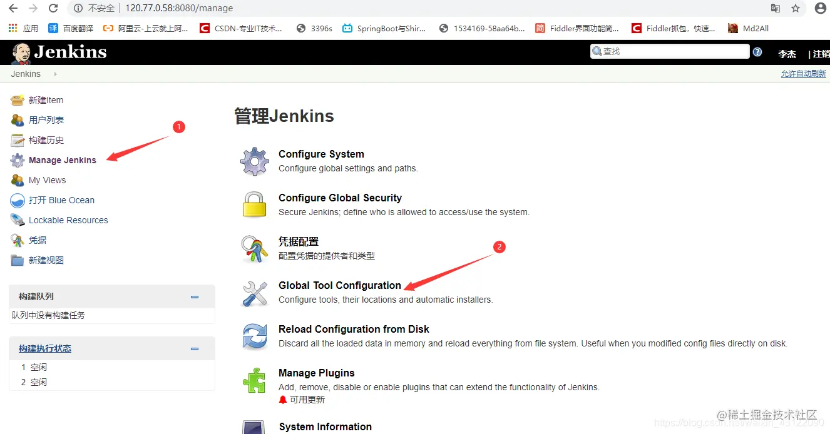Viewport: 830px width, 434px height.
Task: Open the Fiddler界面功能 bookmark
Action: click(x=577, y=28)
